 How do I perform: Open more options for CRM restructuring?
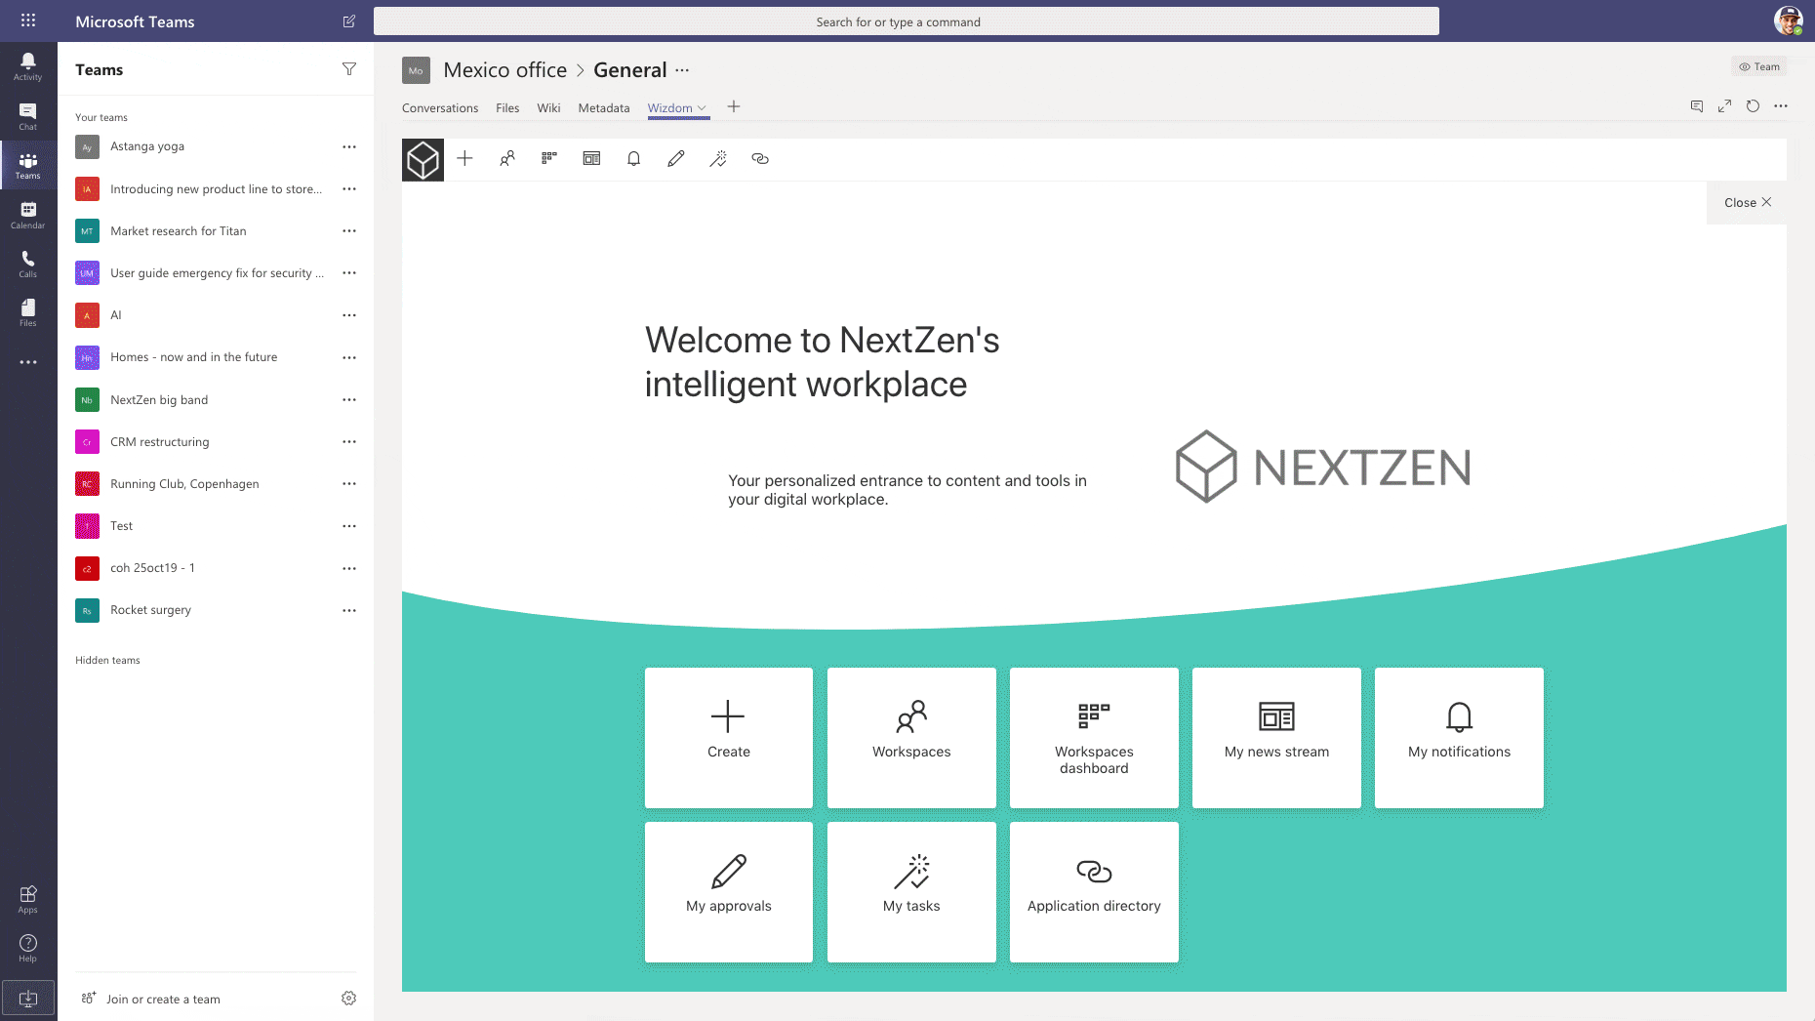(349, 442)
